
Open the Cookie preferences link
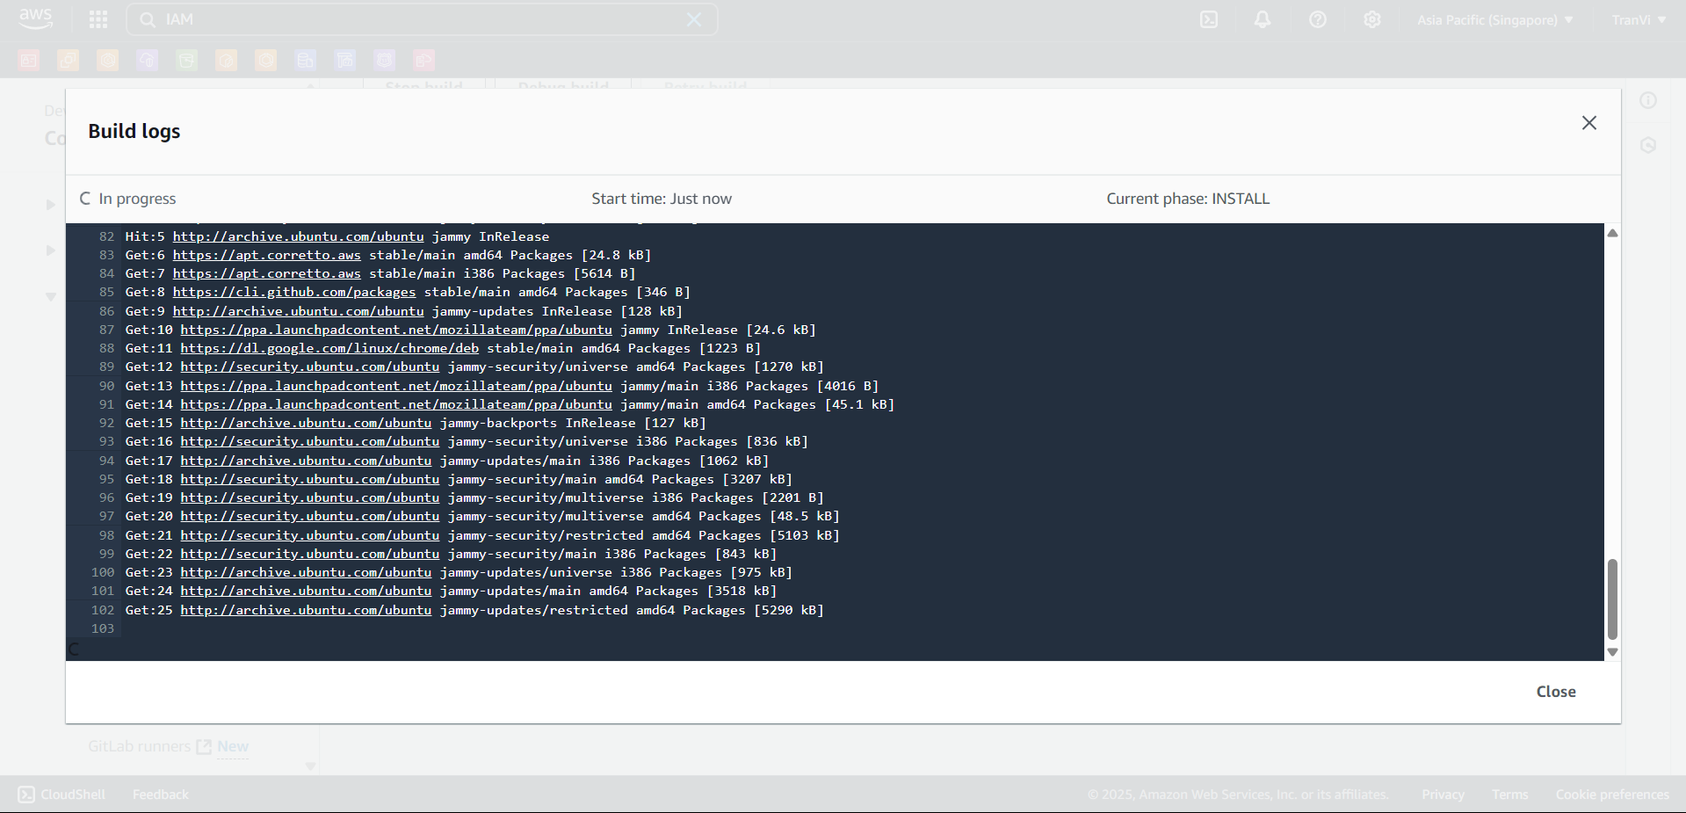point(1612,794)
